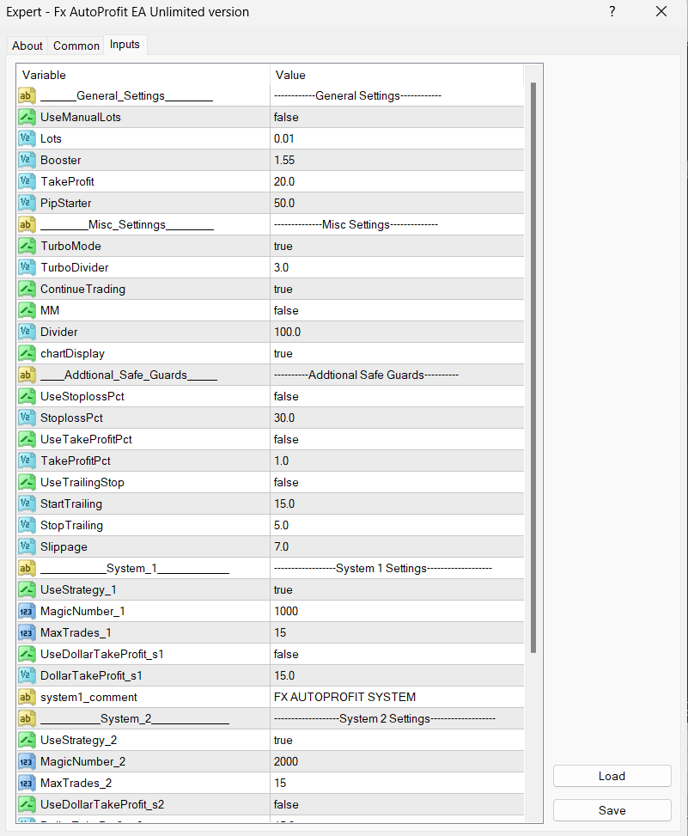
Task: Toggle the chartDisplay true value
Action: click(x=395, y=353)
